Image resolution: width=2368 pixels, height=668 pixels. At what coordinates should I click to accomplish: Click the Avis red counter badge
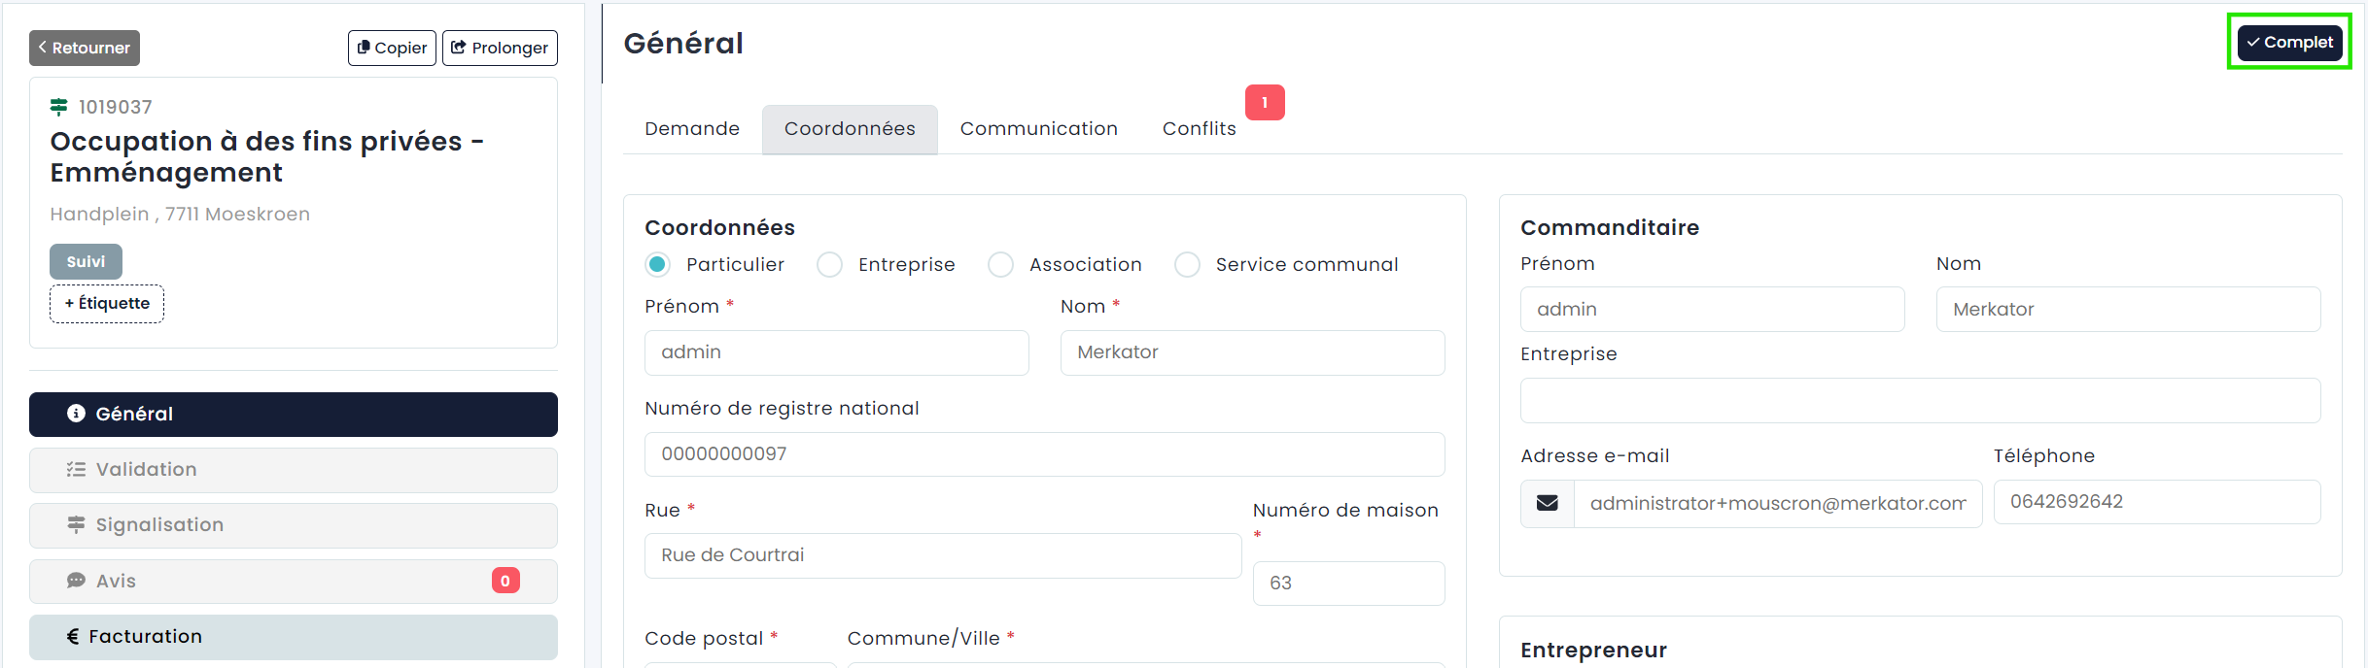coord(505,581)
